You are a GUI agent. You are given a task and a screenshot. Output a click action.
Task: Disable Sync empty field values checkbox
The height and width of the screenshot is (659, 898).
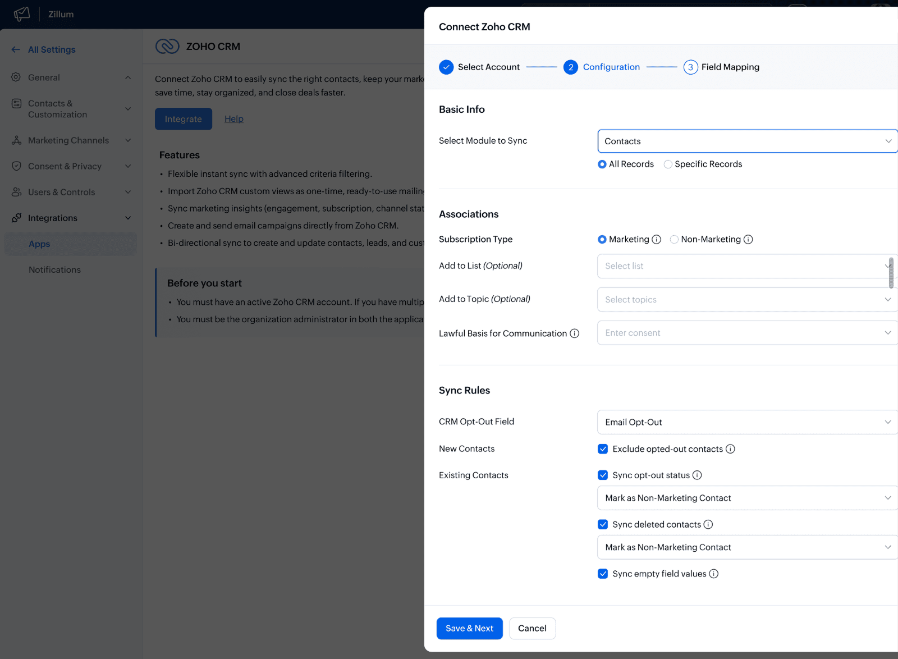click(603, 574)
